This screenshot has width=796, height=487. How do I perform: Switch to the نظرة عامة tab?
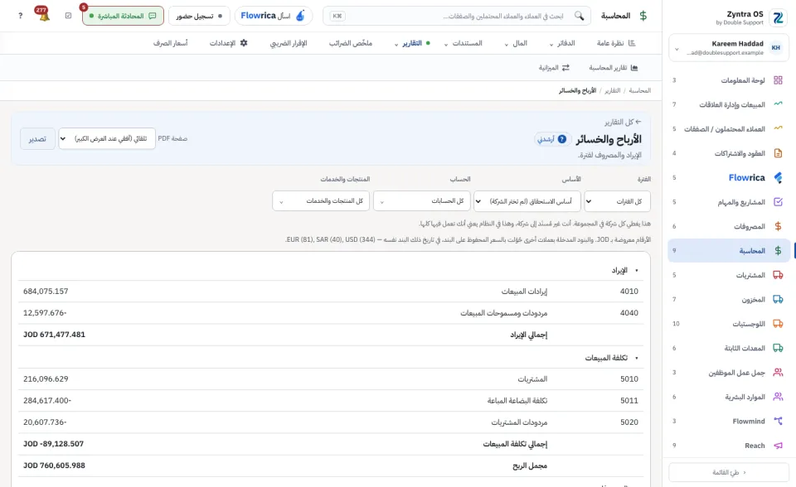[x=616, y=43]
